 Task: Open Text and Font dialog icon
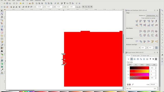[x=65, y=3]
